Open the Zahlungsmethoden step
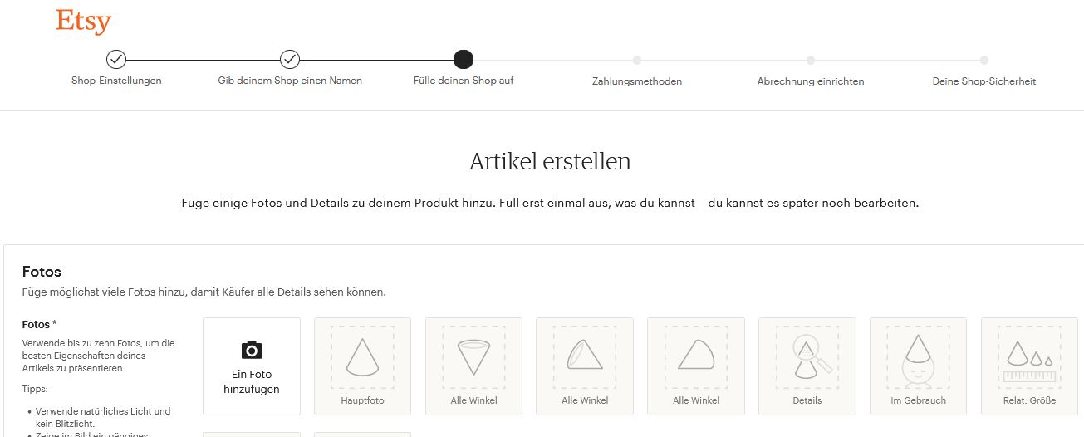1084x437 pixels. [637, 81]
